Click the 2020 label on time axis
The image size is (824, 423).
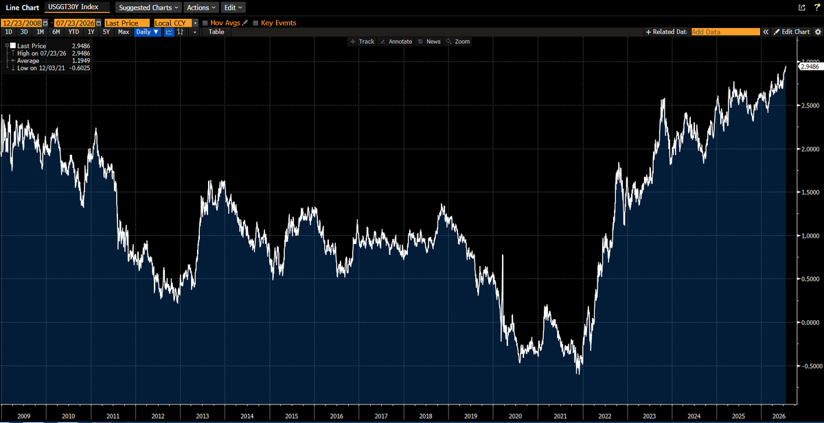click(x=516, y=415)
